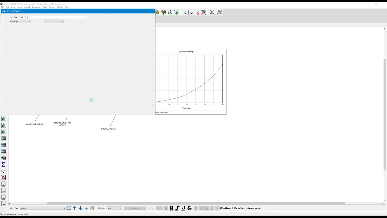Click the blue cross move icon in bottom bar
The width and height of the screenshot is (387, 218).
point(86,208)
